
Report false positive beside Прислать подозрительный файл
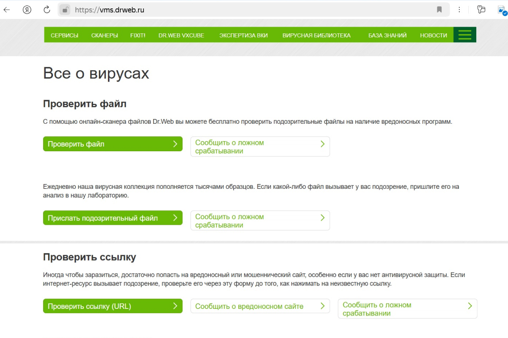260,221
